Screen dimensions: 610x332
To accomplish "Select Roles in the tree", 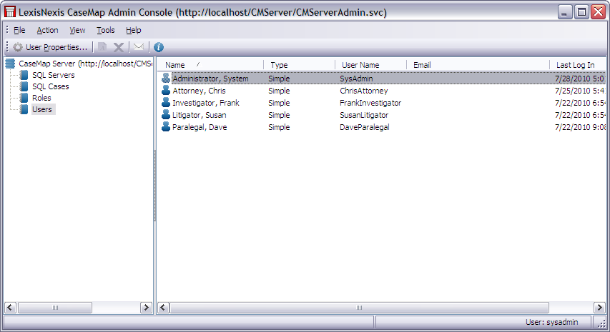I will coord(41,98).
